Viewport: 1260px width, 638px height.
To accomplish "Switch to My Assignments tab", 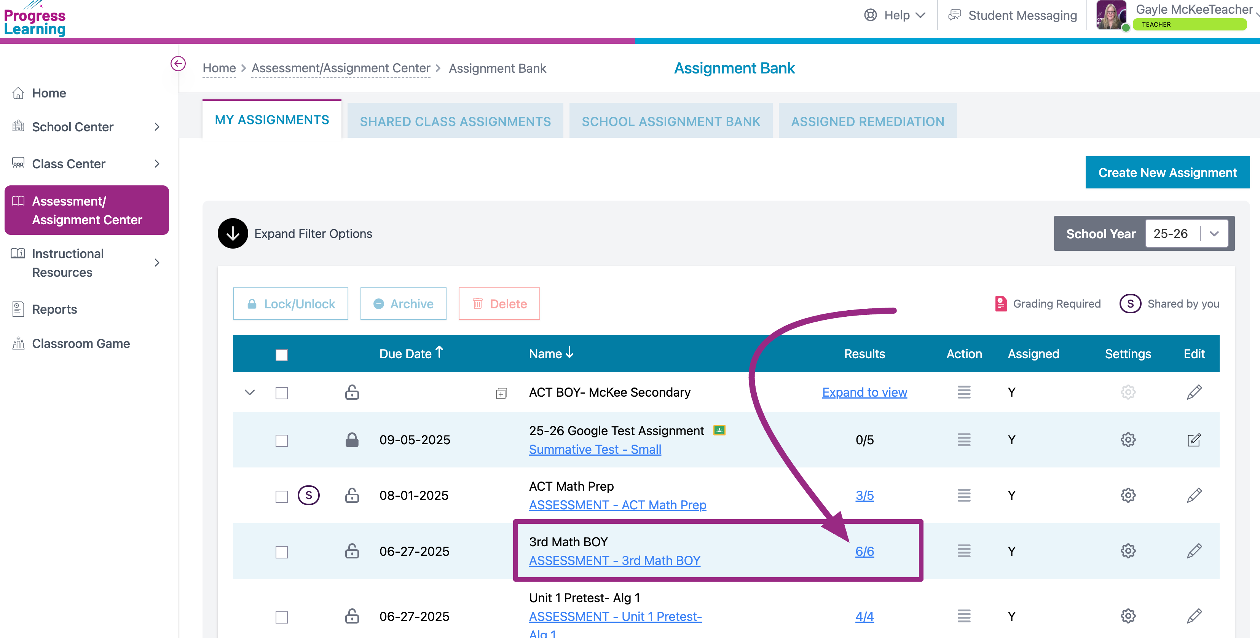I will 272,120.
